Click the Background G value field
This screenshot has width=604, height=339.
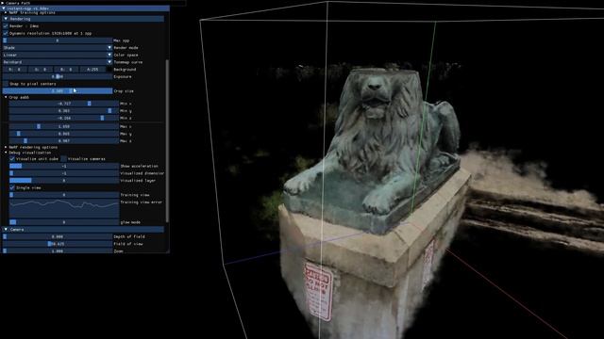(x=41, y=69)
